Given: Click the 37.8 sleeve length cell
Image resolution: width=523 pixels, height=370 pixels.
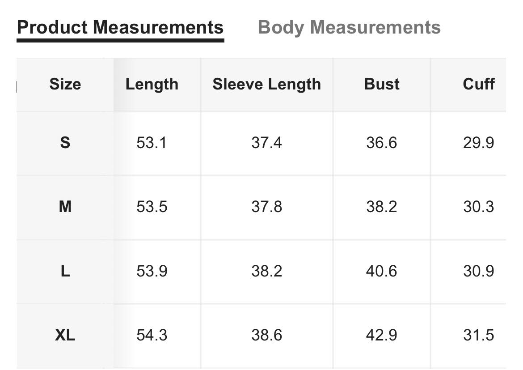Looking at the screenshot, I should pyautogui.click(x=267, y=207).
